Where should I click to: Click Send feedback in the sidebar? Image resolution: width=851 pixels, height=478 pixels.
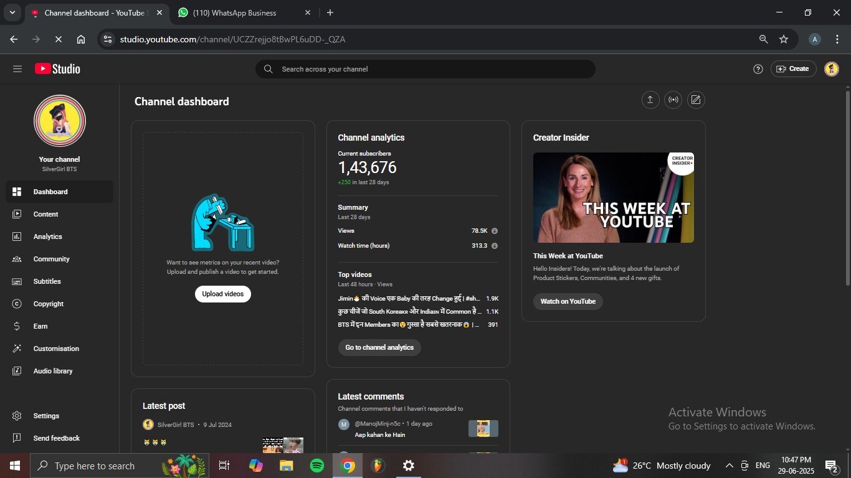59,438
